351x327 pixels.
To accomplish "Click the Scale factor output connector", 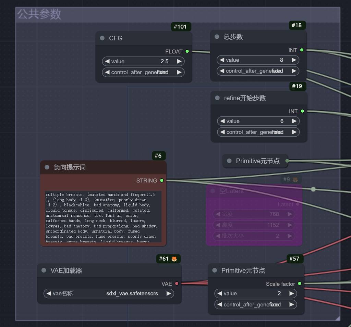I will 300,284.
